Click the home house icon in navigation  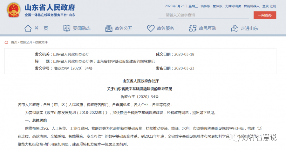28,28
